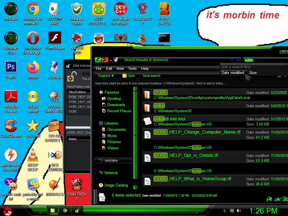Open 'BEEP BEEP' VLC cone icon
The height and width of the screenshot is (216, 288).
33,160
